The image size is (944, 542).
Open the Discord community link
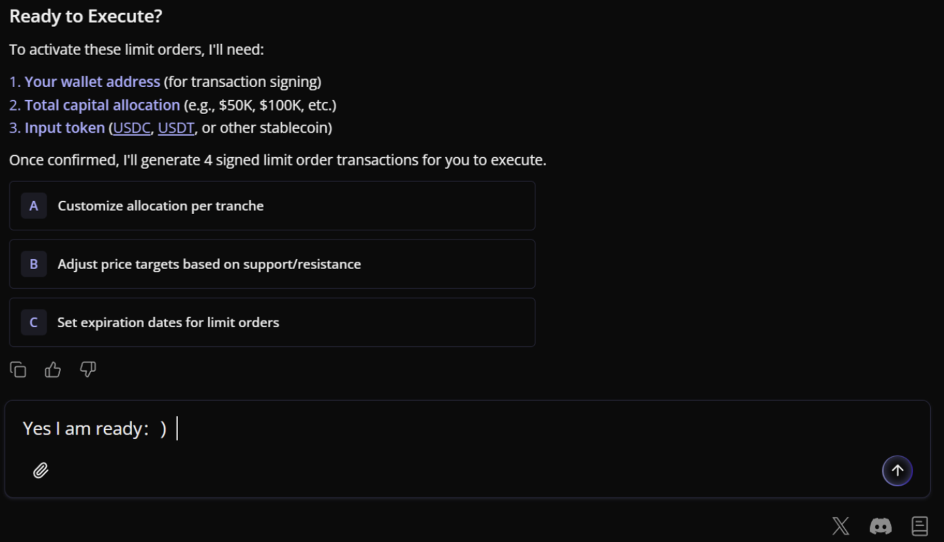880,526
